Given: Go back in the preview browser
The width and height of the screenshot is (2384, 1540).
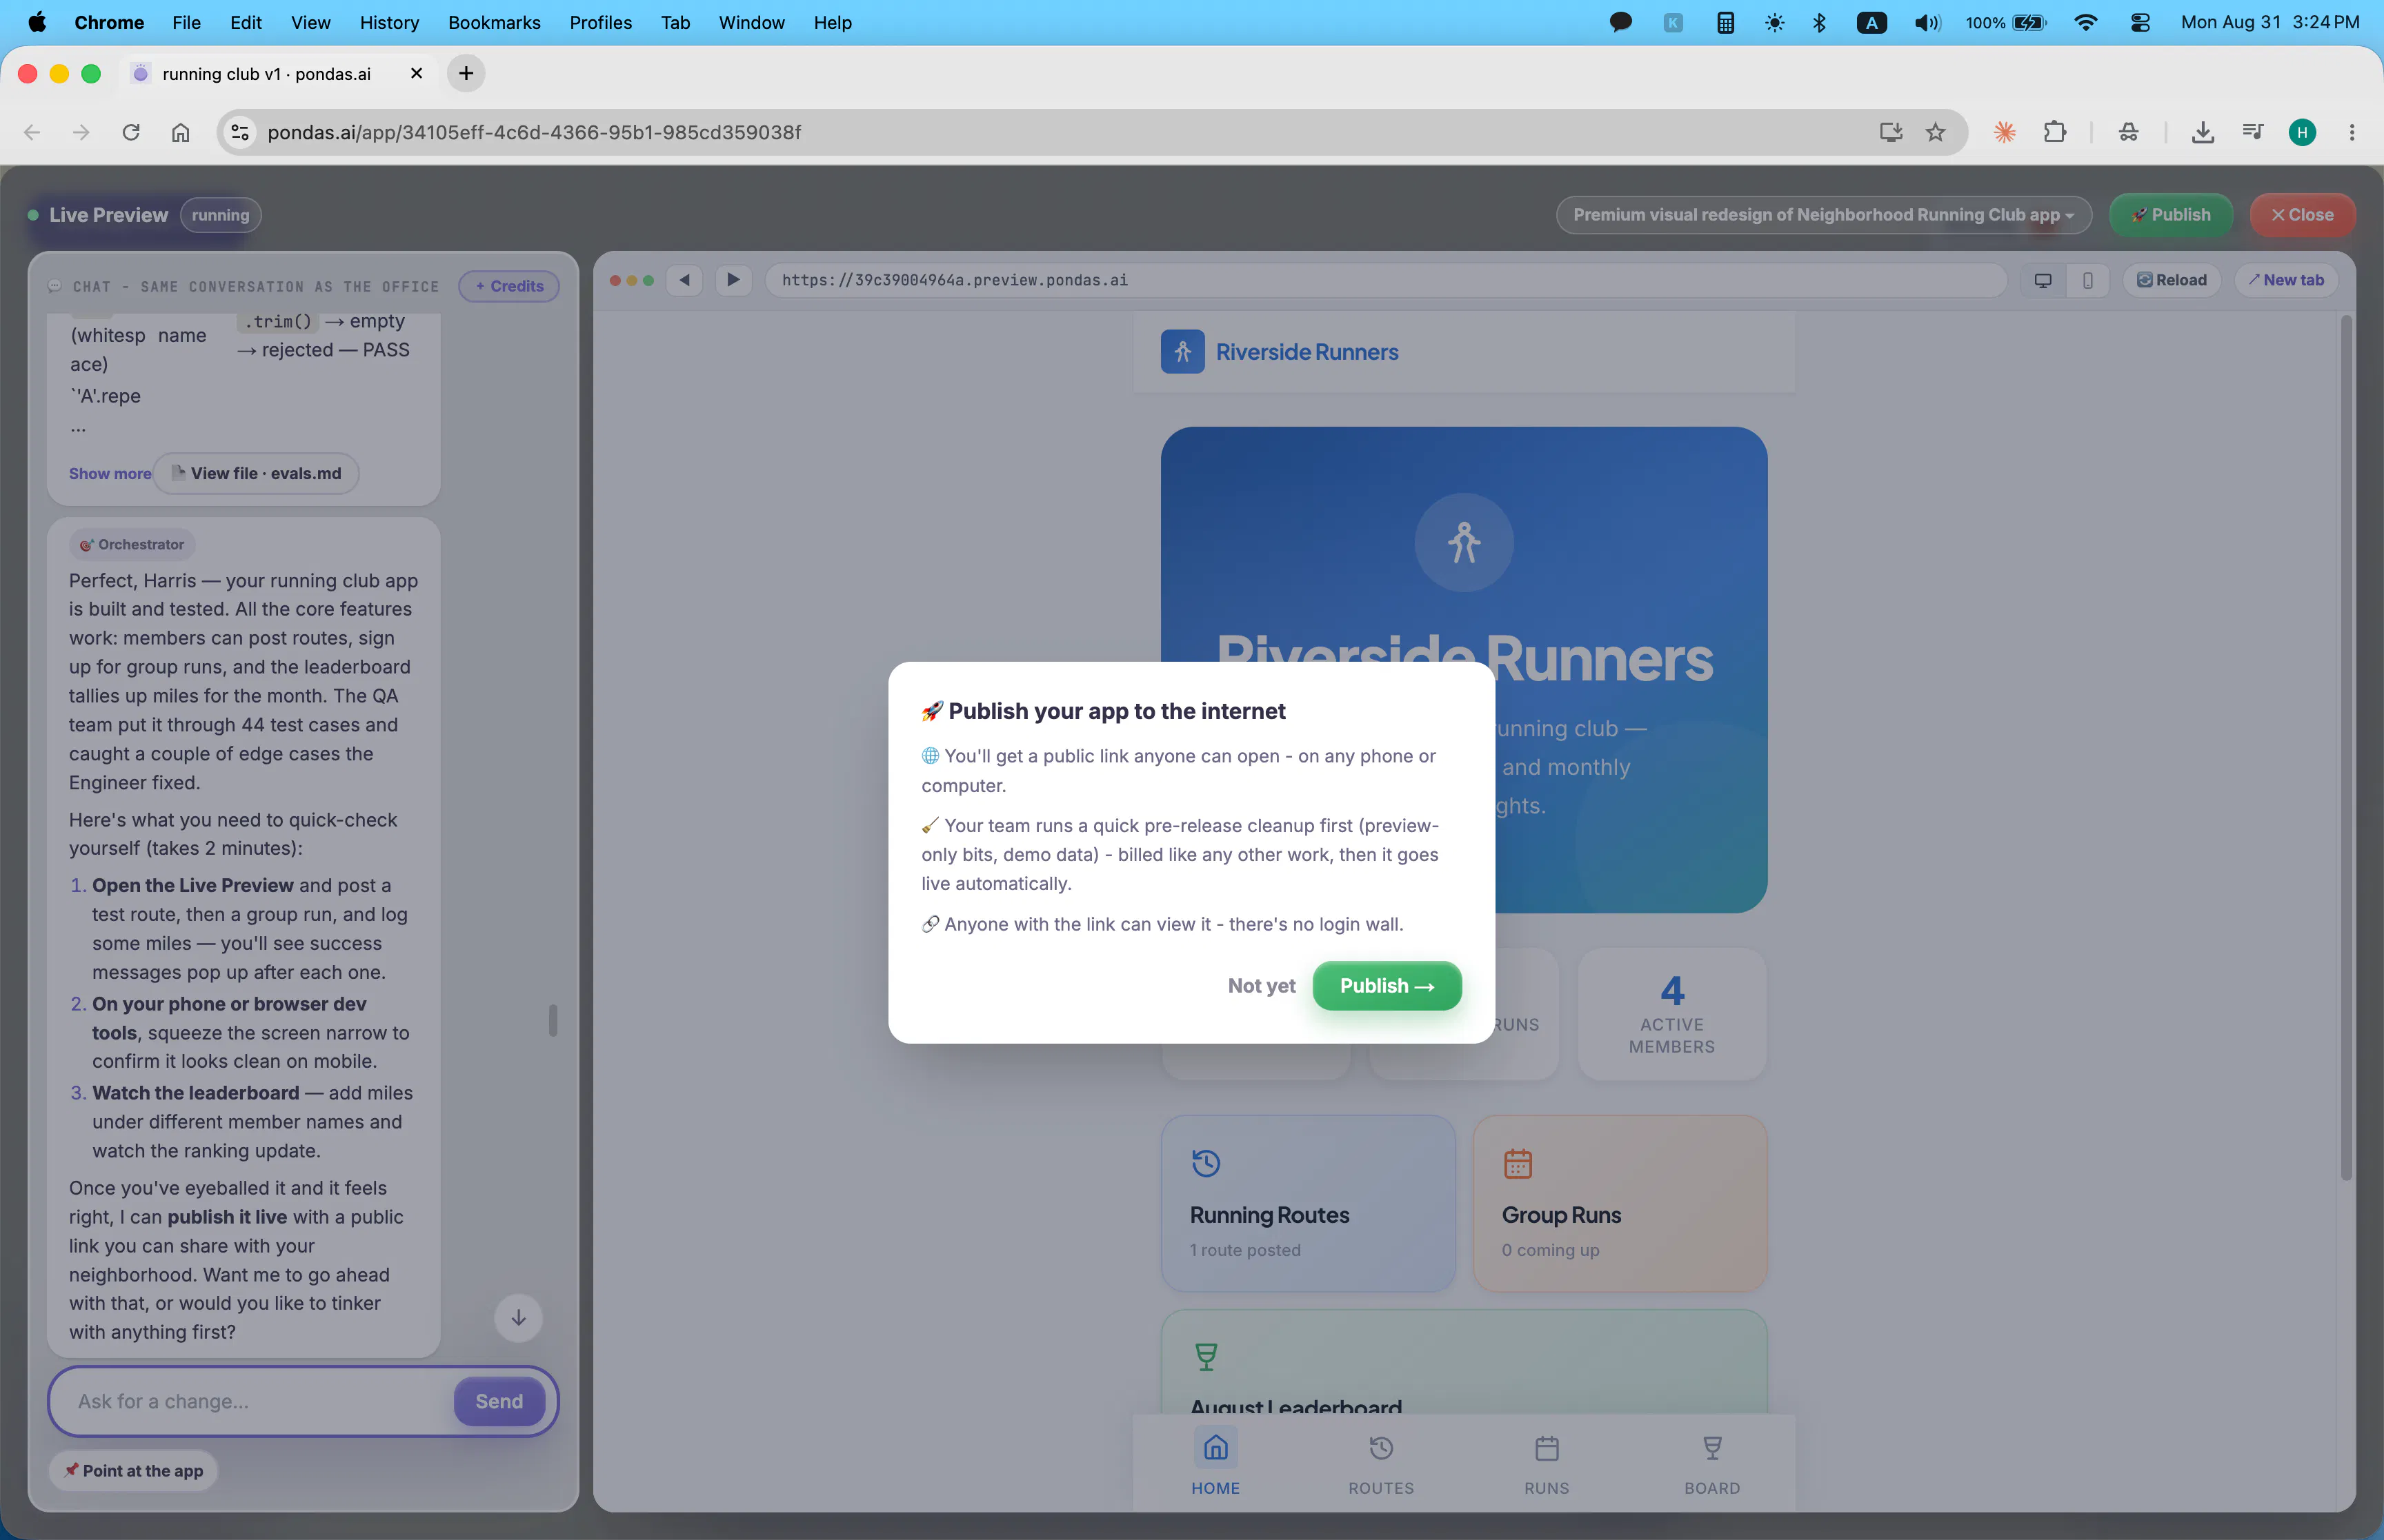Looking at the screenshot, I should tap(684, 280).
